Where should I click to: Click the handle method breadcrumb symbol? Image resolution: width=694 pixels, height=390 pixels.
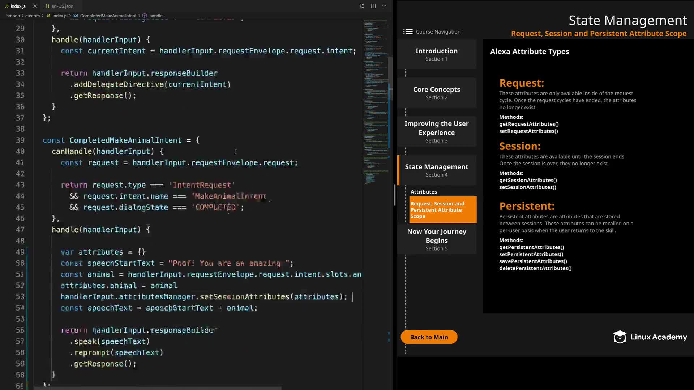pos(155,16)
